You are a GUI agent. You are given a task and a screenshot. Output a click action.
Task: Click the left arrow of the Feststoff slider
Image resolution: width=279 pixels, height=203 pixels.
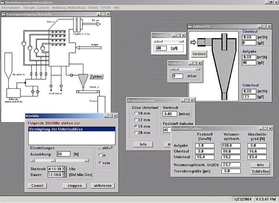pyautogui.click(x=156, y=41)
